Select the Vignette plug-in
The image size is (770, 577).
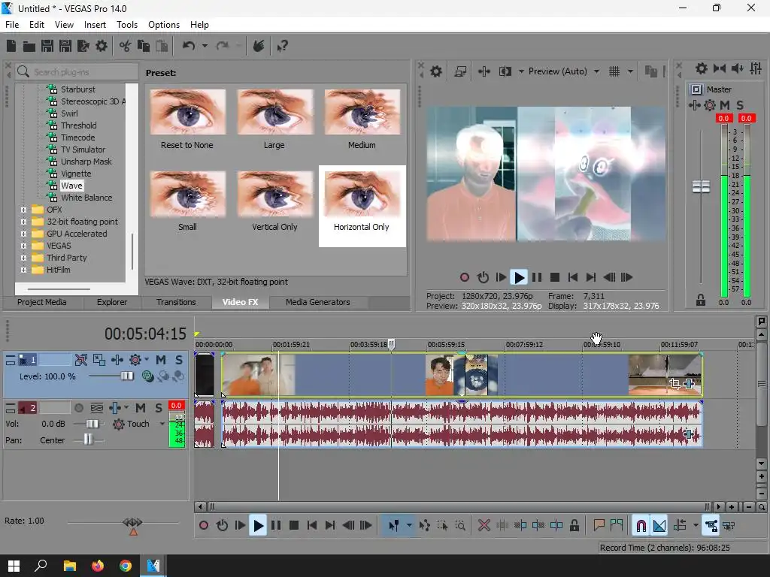[x=76, y=174]
